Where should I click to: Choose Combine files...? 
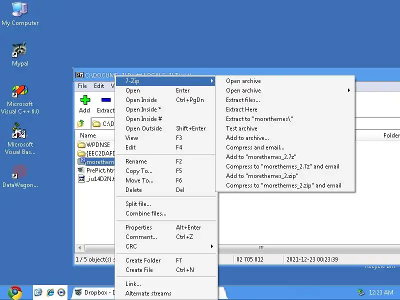coord(165,213)
